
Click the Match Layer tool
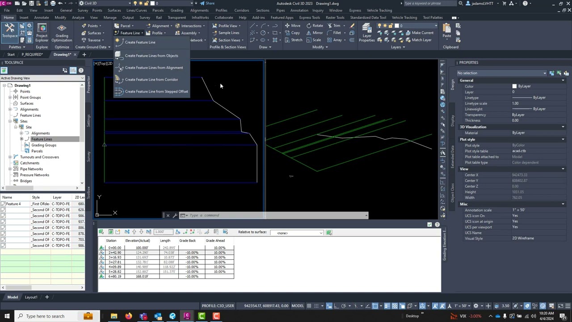pyautogui.click(x=418, y=40)
